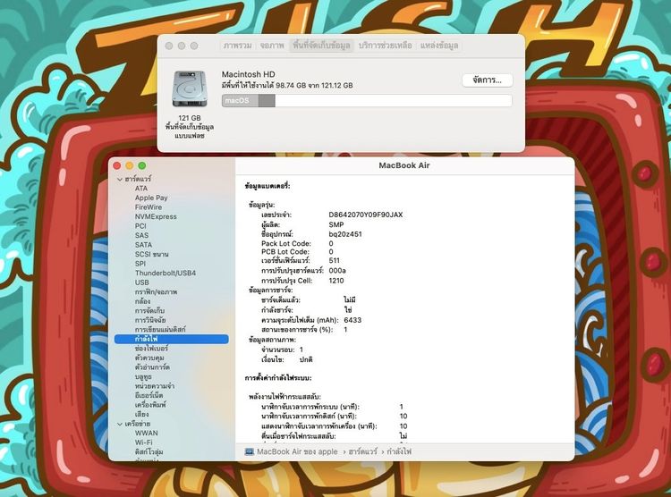
Task: Select การจัดเก็บ storage in the sidebar
Action: (149, 310)
